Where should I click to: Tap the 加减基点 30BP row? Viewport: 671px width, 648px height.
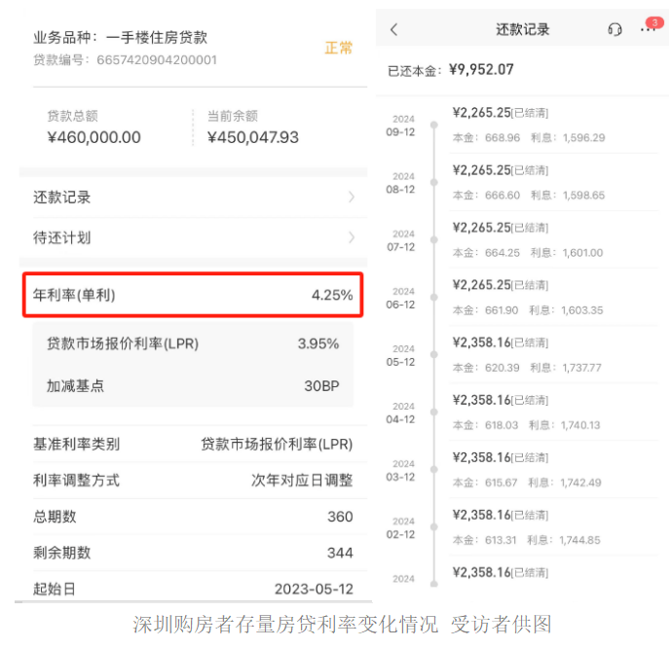(193, 385)
